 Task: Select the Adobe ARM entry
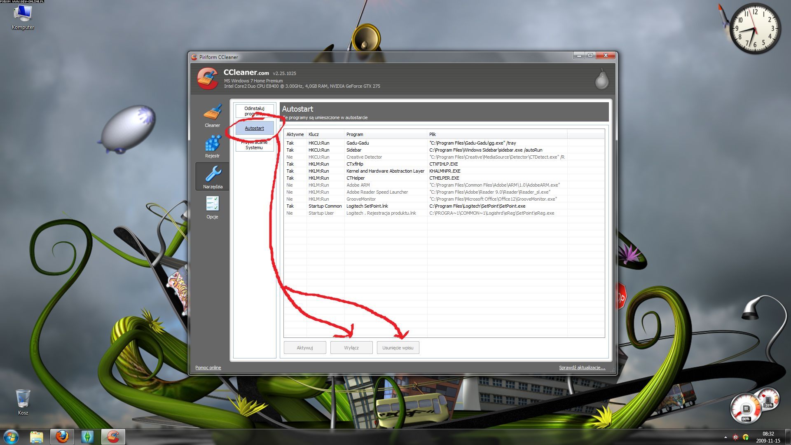pyautogui.click(x=444, y=185)
